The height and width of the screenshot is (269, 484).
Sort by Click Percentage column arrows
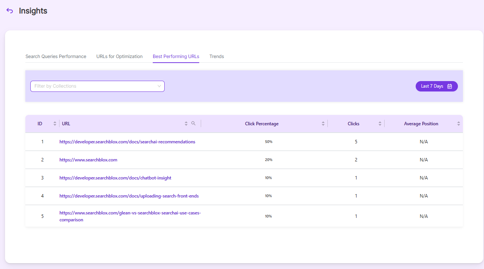pyautogui.click(x=323, y=124)
